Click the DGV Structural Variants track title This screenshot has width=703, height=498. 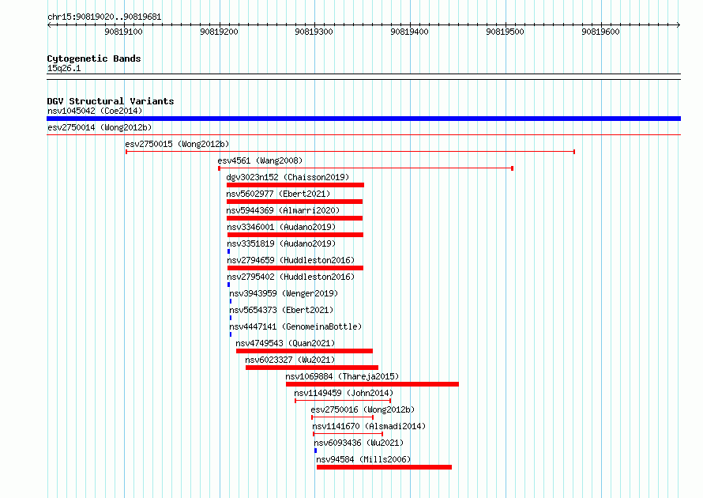111,101
